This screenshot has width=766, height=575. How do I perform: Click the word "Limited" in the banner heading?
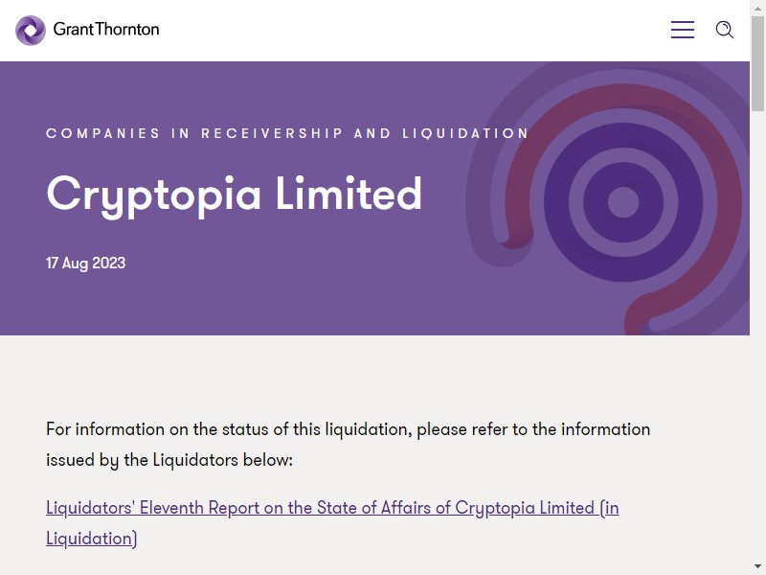point(349,194)
